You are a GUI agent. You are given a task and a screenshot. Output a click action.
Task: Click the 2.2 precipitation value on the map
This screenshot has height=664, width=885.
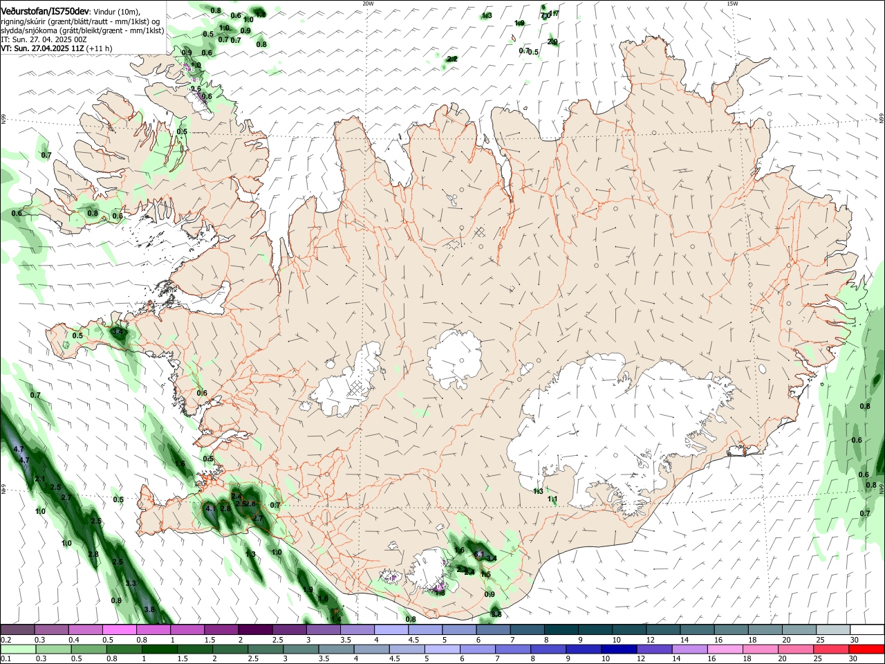pyautogui.click(x=452, y=59)
